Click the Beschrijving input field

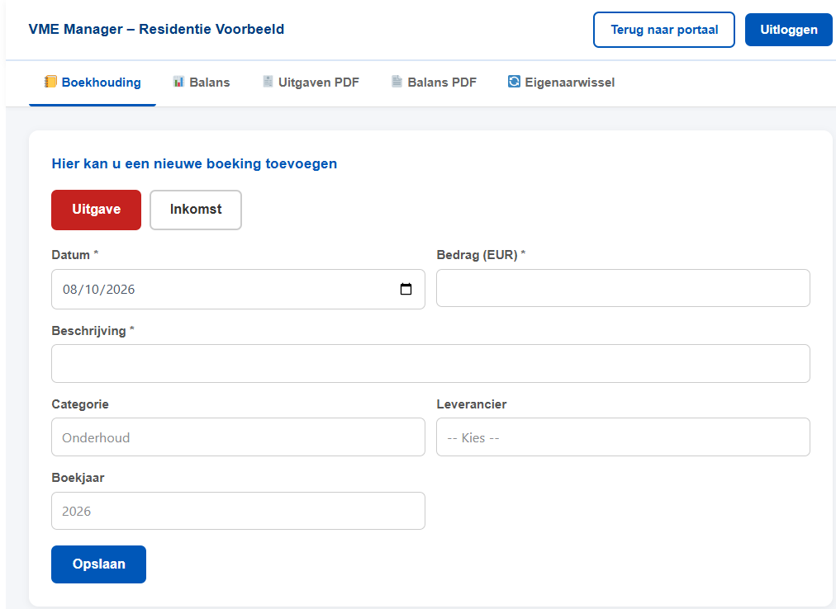[x=430, y=363]
